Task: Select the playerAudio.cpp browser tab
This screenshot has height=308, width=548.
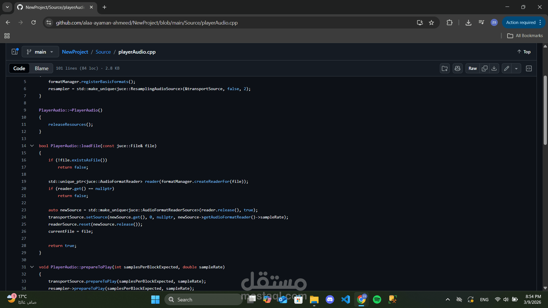Action: coord(54,7)
